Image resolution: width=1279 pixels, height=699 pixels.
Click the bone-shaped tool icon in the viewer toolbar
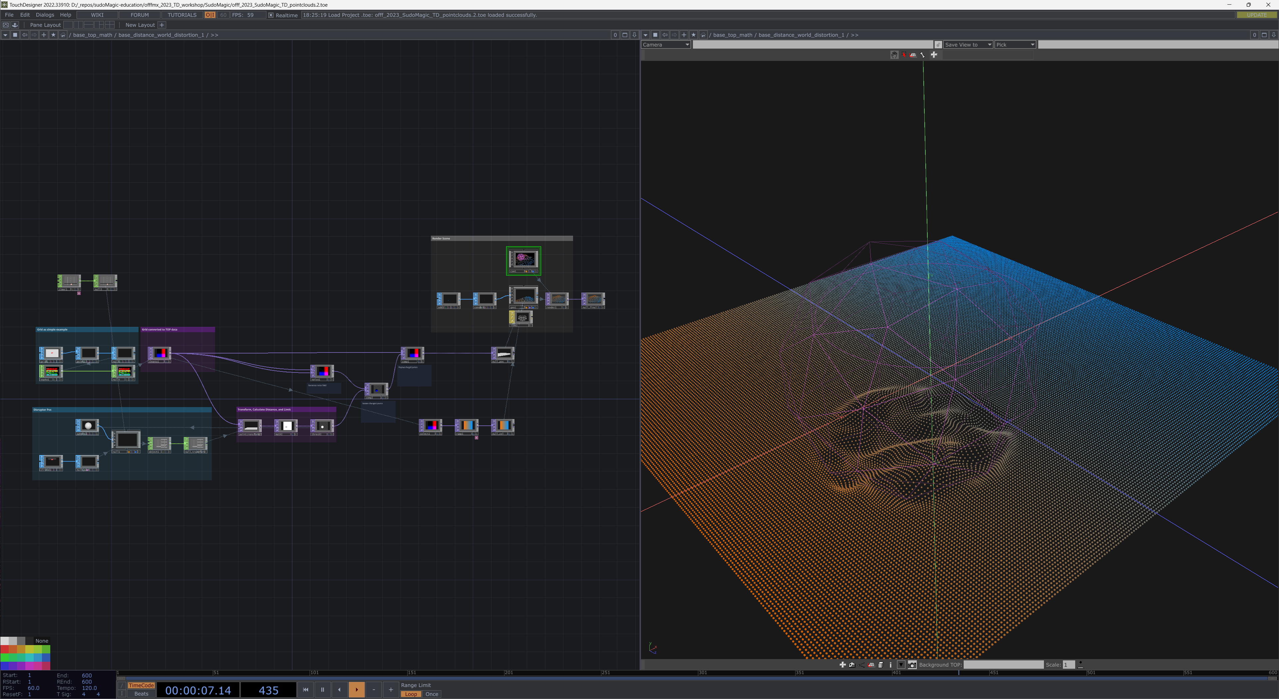(922, 55)
